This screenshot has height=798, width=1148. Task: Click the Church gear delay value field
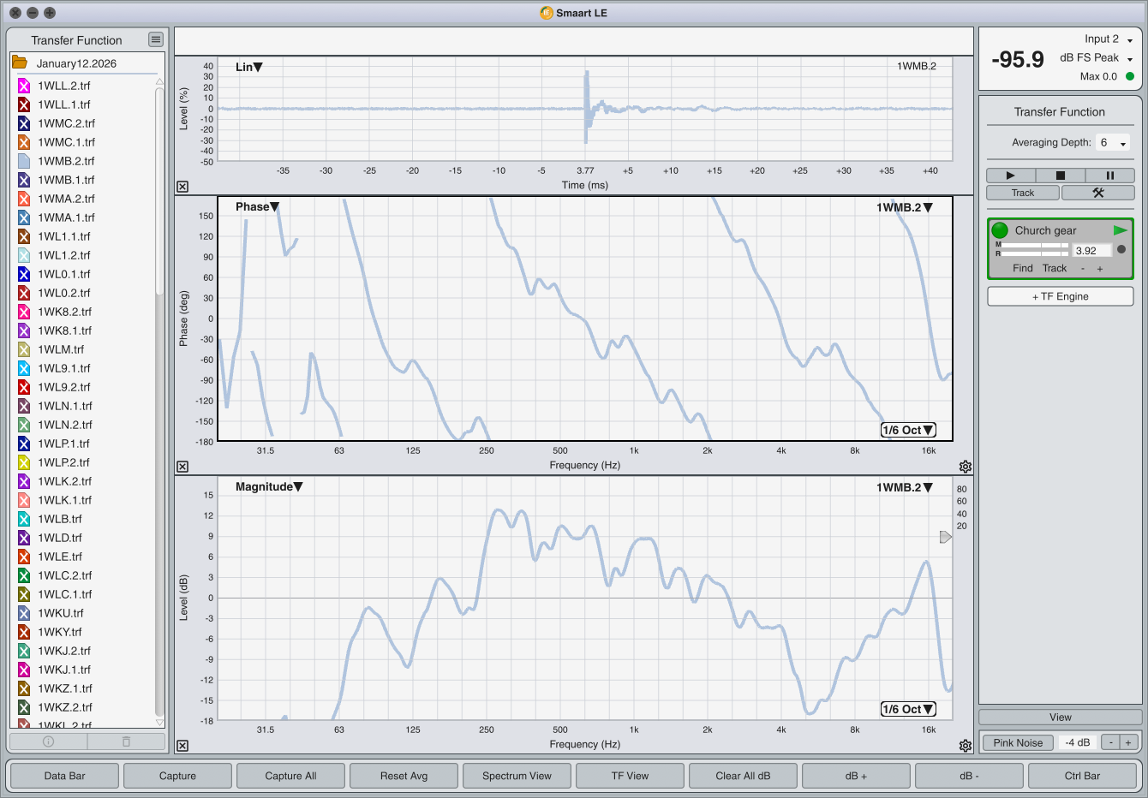pyautogui.click(x=1091, y=250)
